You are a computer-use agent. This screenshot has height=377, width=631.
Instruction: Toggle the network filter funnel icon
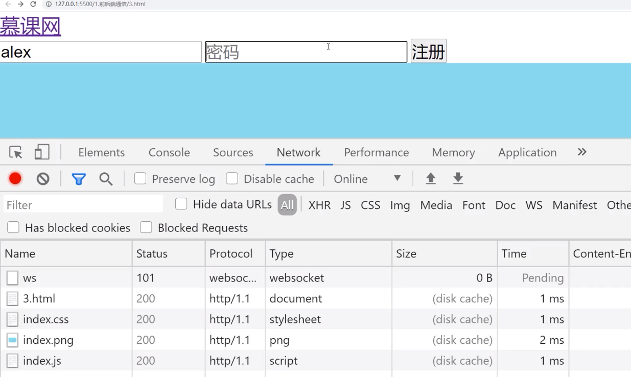pos(79,179)
